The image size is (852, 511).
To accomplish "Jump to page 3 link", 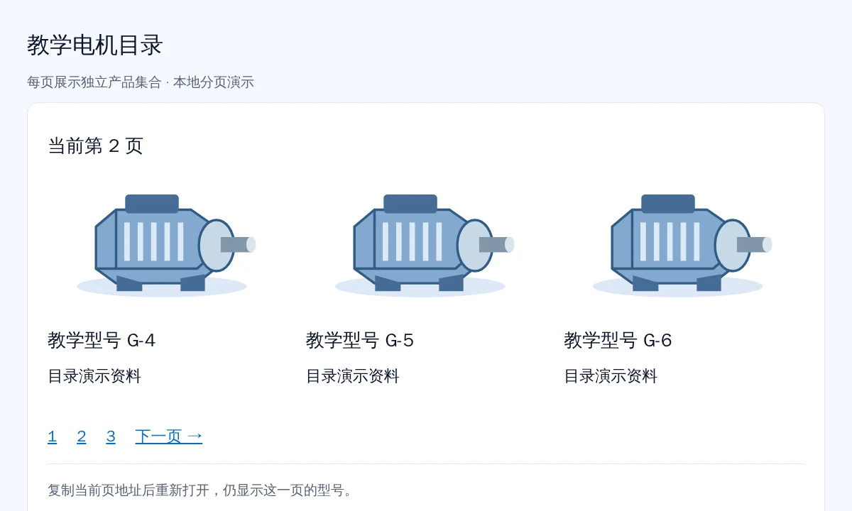I will [111, 436].
